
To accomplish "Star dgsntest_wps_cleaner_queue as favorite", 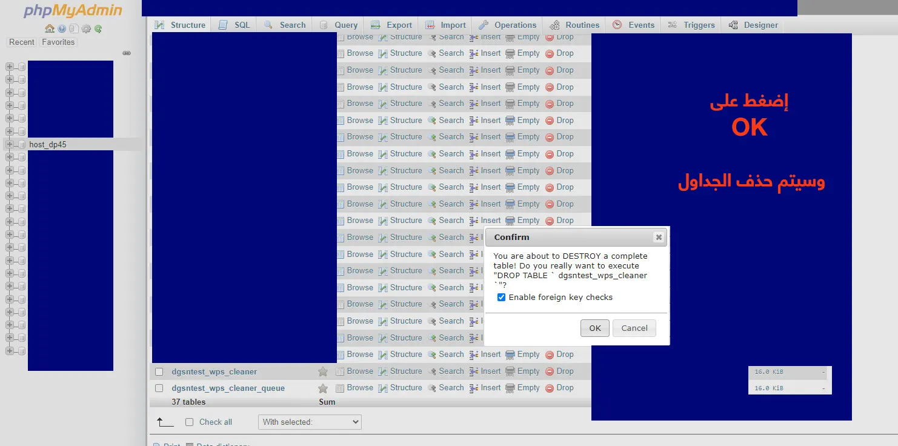I will click(x=323, y=388).
